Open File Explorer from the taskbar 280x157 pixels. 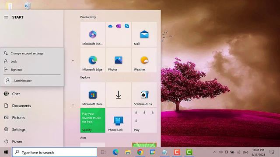click(x=128, y=152)
